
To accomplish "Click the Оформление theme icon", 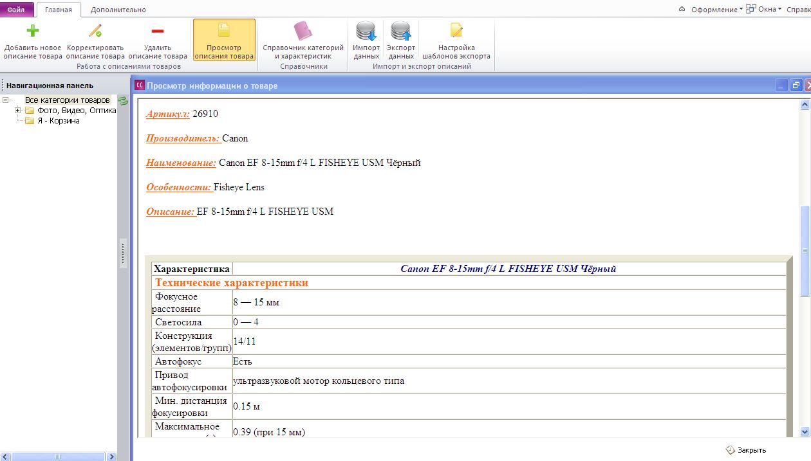I will (683, 9).
